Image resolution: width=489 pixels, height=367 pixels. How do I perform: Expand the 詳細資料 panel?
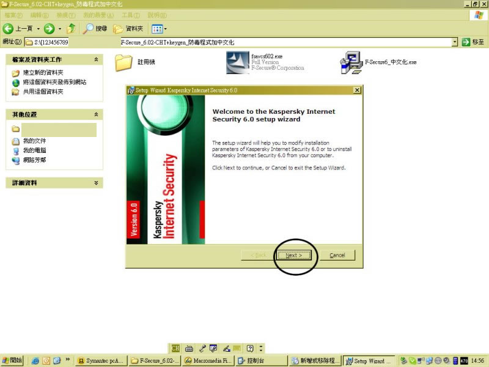click(x=96, y=183)
